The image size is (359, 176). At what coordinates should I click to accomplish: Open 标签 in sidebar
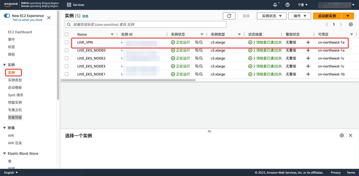click(11, 47)
